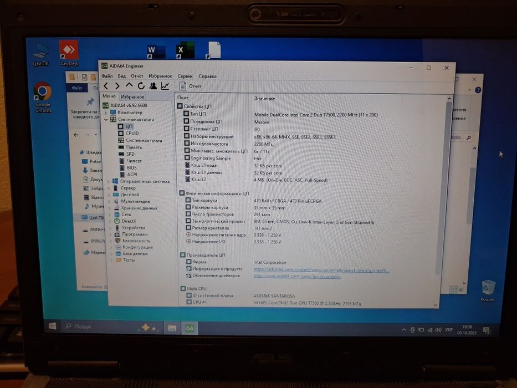
Task: Open the aida64.com driver updates link
Action: coord(297,277)
